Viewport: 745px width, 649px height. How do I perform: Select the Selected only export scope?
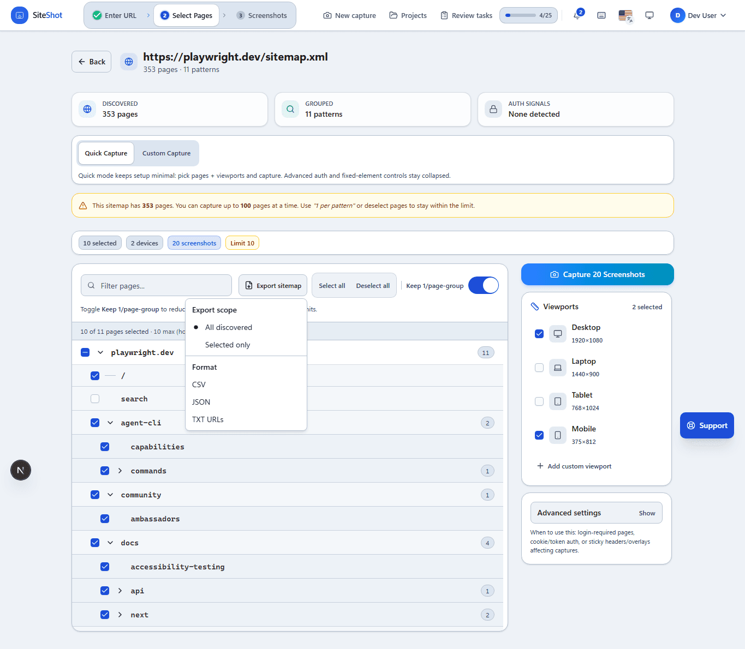246,345
